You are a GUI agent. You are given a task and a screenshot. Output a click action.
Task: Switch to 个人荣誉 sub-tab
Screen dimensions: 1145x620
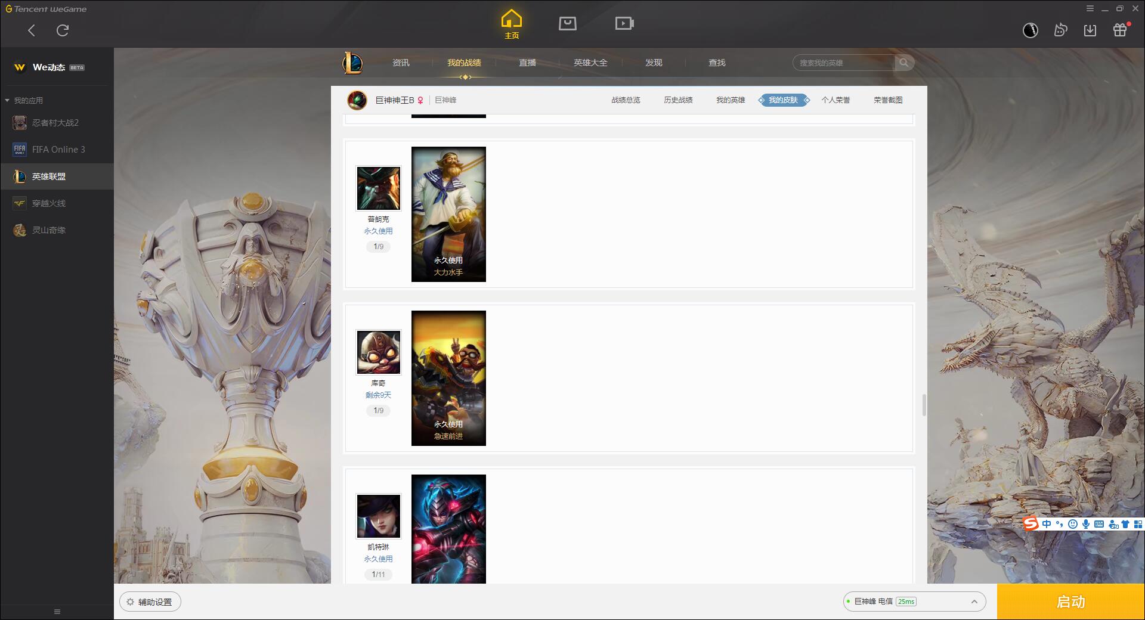pos(835,100)
